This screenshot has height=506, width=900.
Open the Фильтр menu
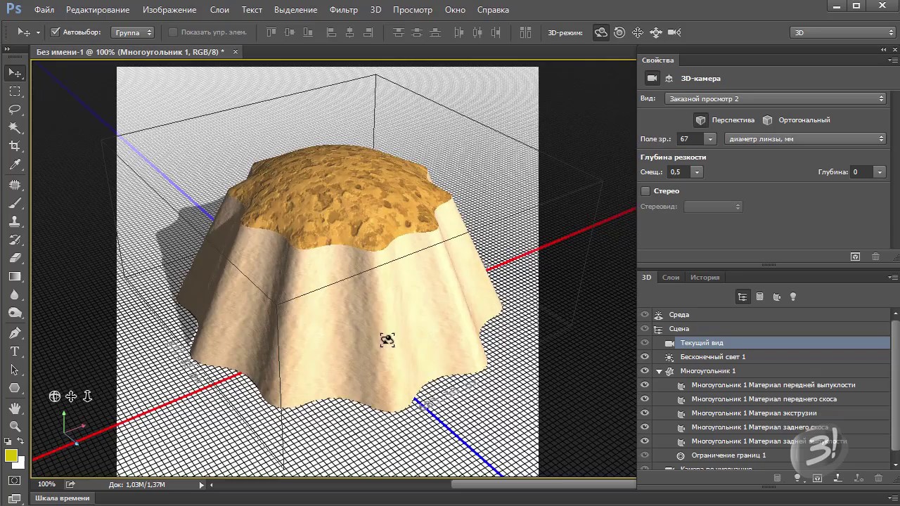coord(343,10)
